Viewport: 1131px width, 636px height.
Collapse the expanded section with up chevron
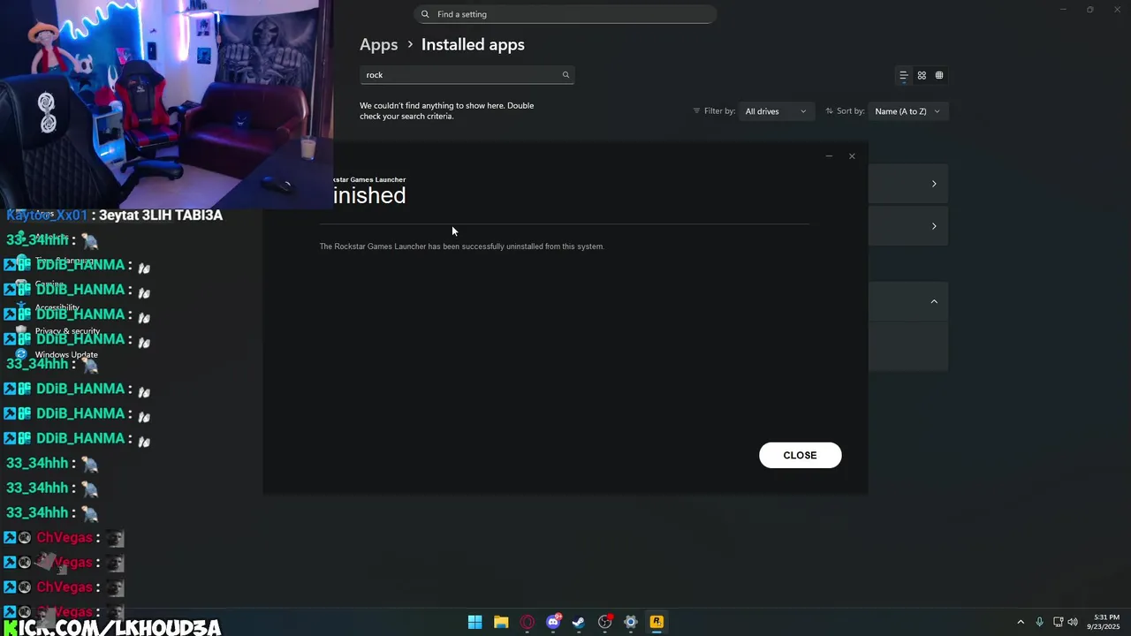point(934,301)
